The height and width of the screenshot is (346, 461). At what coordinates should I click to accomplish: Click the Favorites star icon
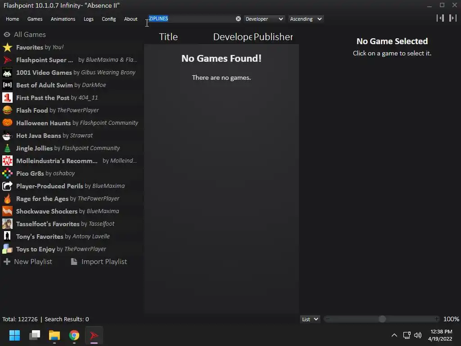click(7, 47)
